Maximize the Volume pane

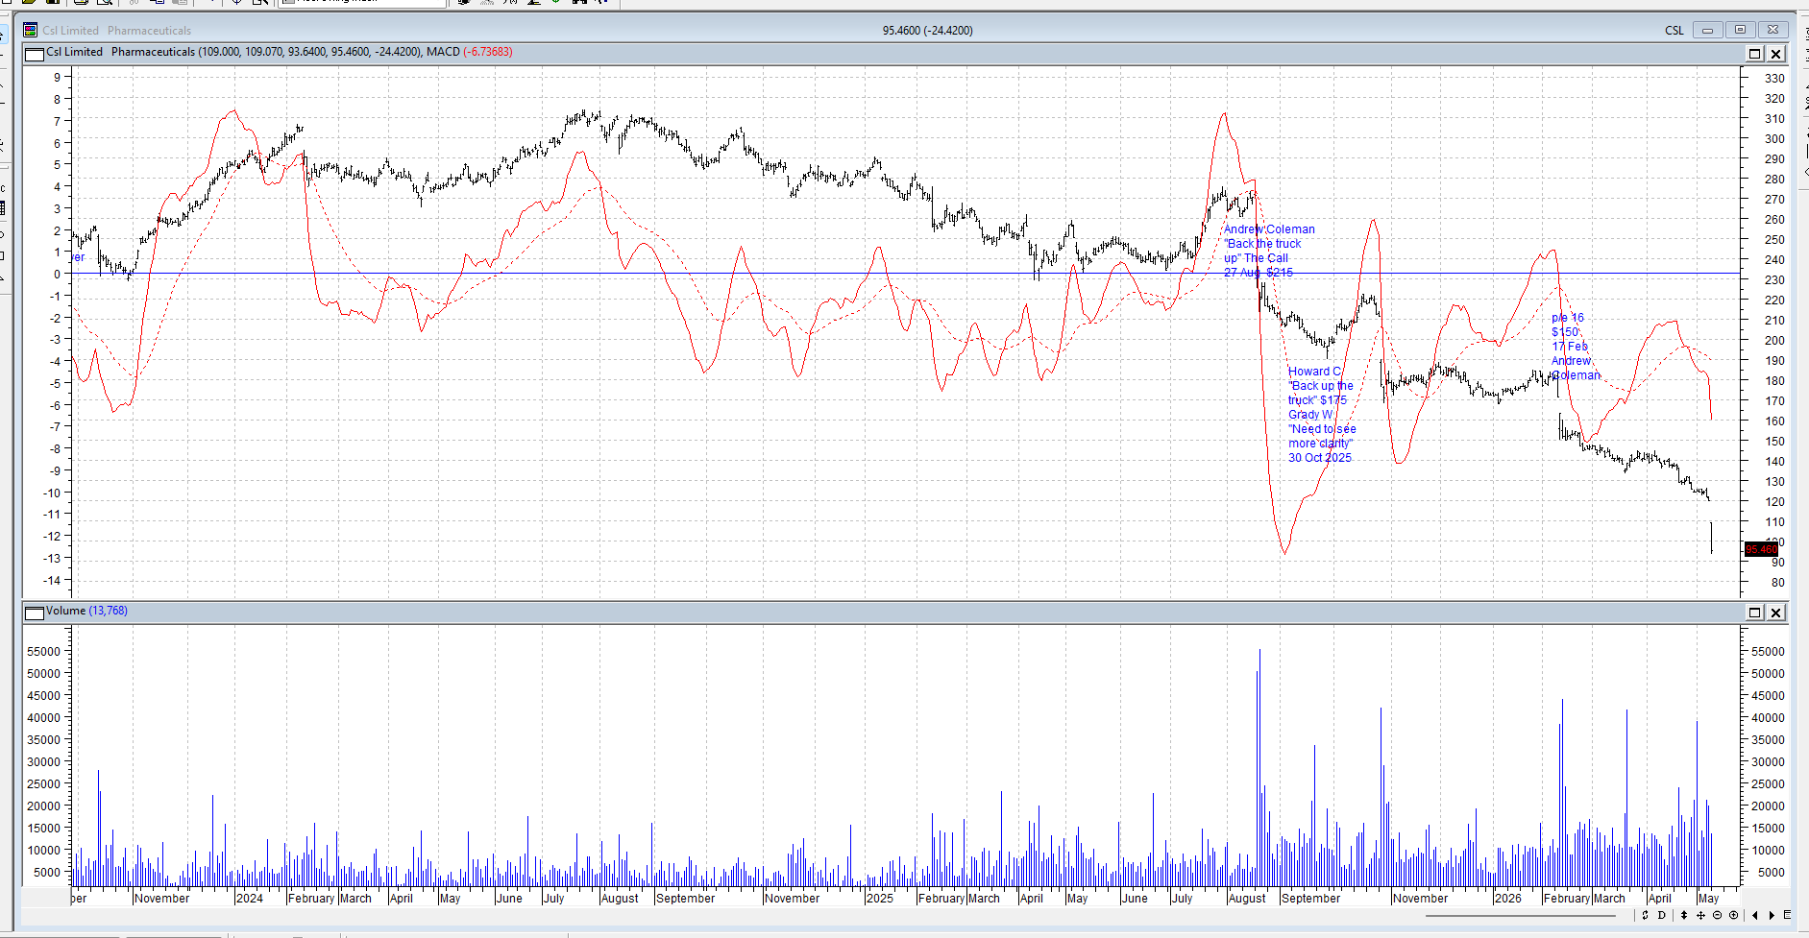(1754, 613)
